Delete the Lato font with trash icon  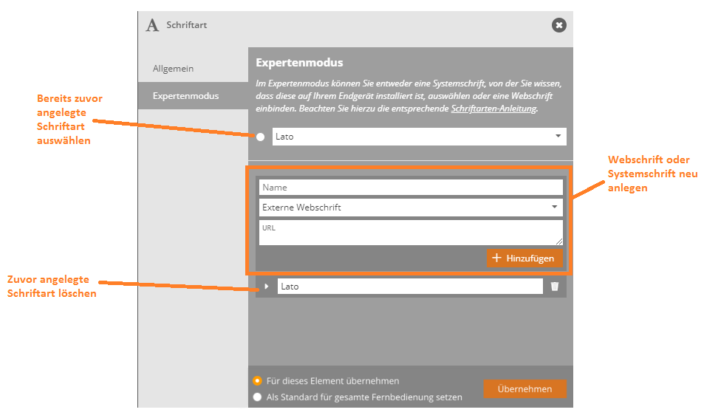555,287
